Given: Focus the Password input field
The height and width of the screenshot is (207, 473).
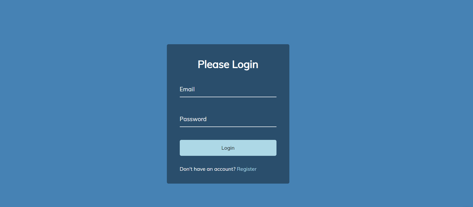Looking at the screenshot, I should tap(228, 119).
